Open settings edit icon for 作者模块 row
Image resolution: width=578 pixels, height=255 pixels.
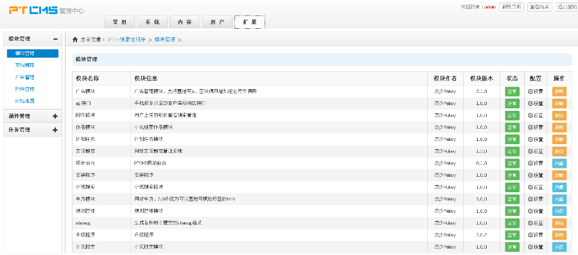(531, 128)
